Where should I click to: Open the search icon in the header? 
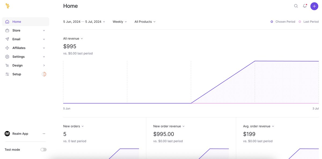[296, 6]
